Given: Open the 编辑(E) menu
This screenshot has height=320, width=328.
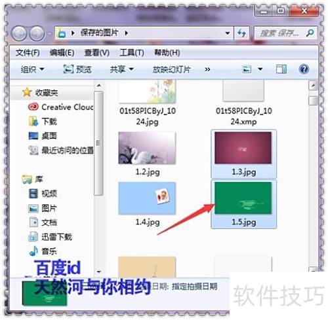Looking at the screenshot, I should [x=62, y=53].
